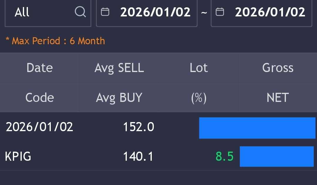Click the orange Max Period note

[x=55, y=41]
